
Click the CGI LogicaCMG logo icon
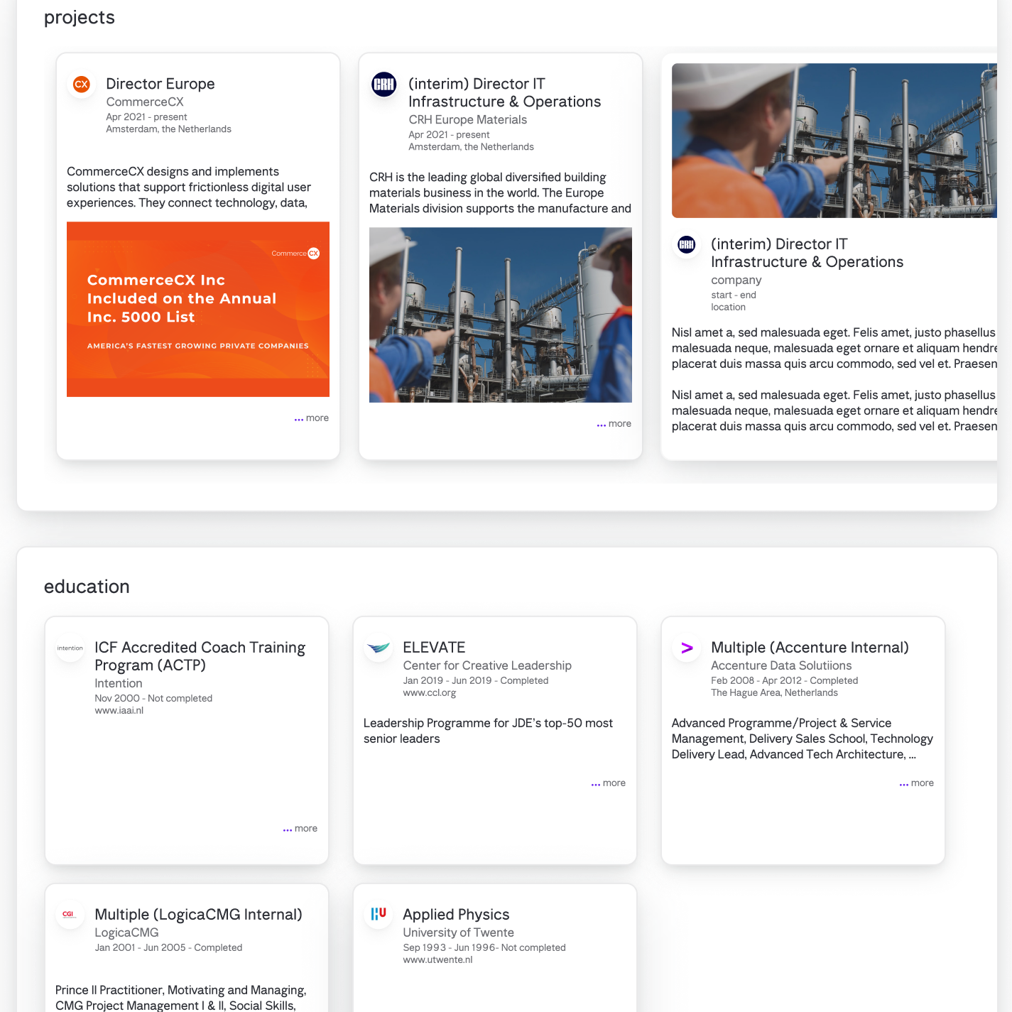pyautogui.click(x=69, y=915)
